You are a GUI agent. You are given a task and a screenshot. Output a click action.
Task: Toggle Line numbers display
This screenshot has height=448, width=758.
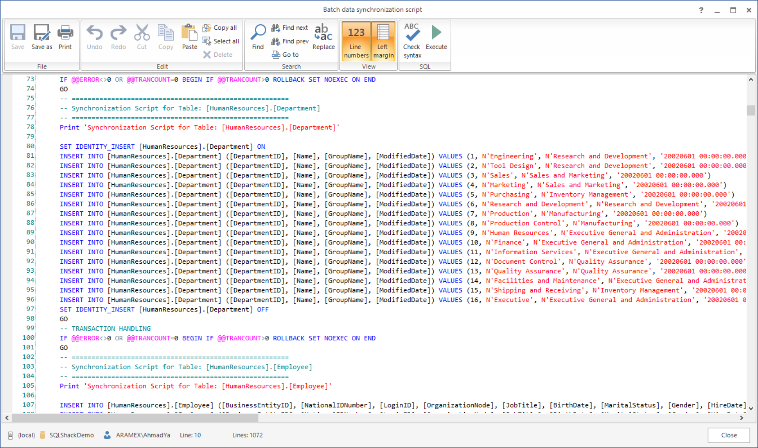(356, 41)
